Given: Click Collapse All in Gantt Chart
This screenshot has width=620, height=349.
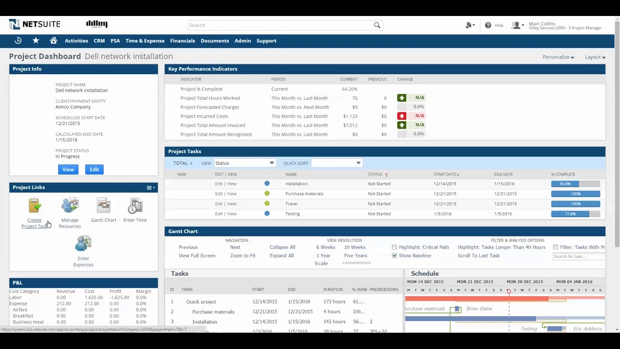Looking at the screenshot, I should coord(282,247).
